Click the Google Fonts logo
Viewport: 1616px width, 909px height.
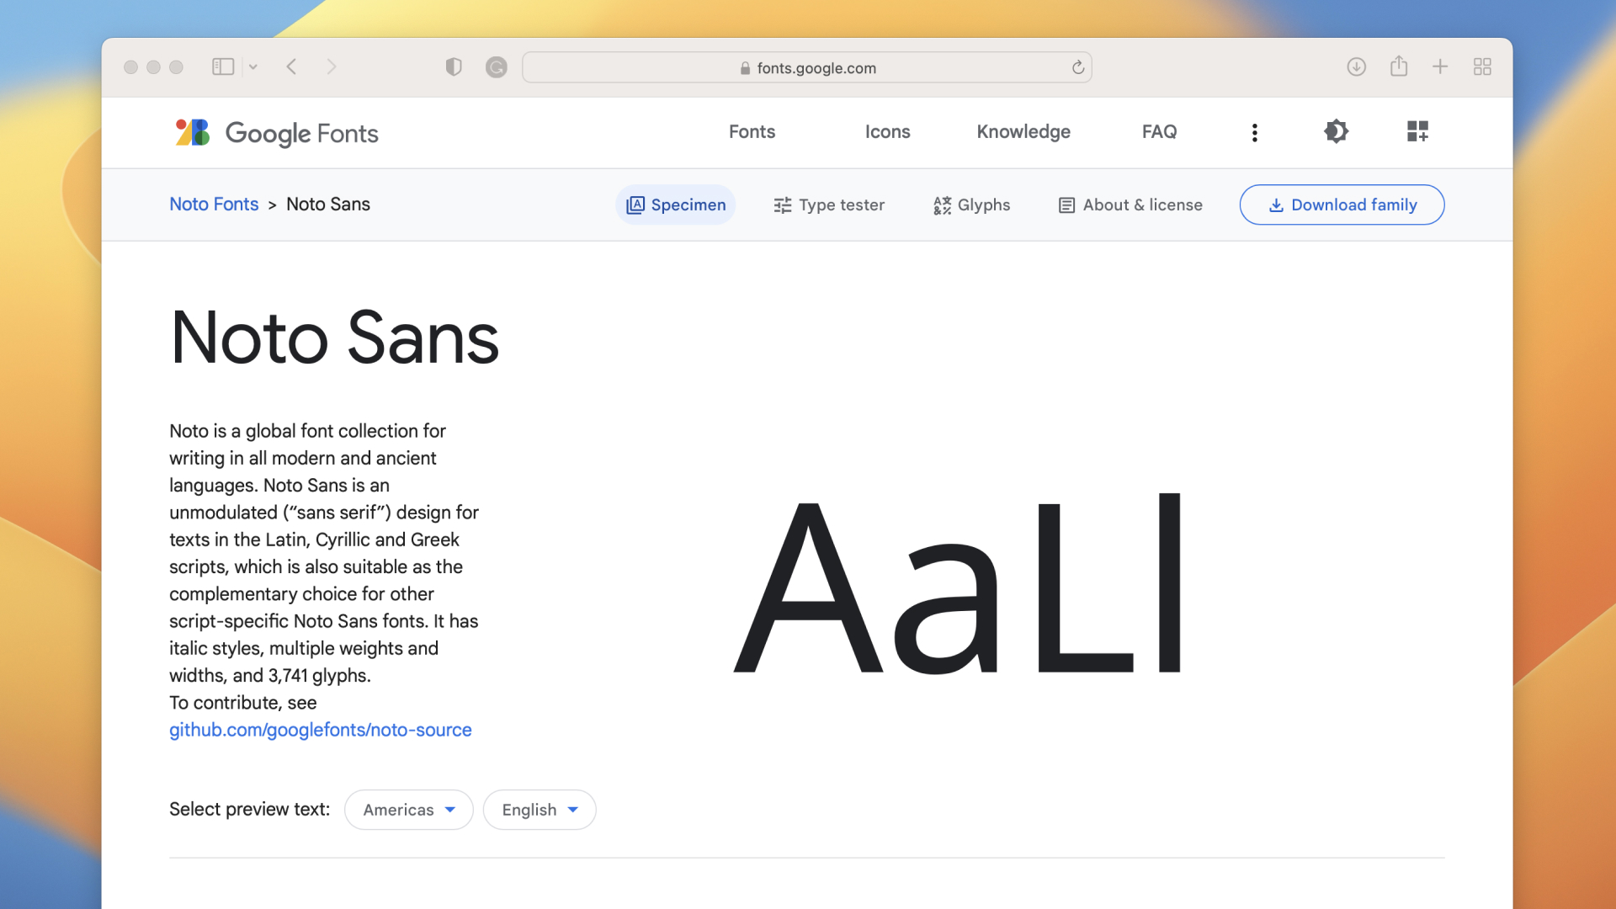[x=277, y=132]
